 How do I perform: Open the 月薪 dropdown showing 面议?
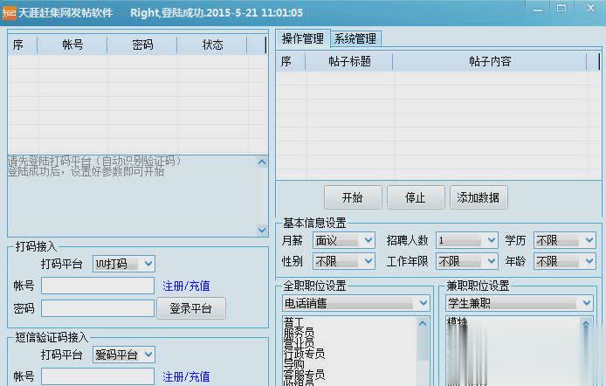pos(343,240)
